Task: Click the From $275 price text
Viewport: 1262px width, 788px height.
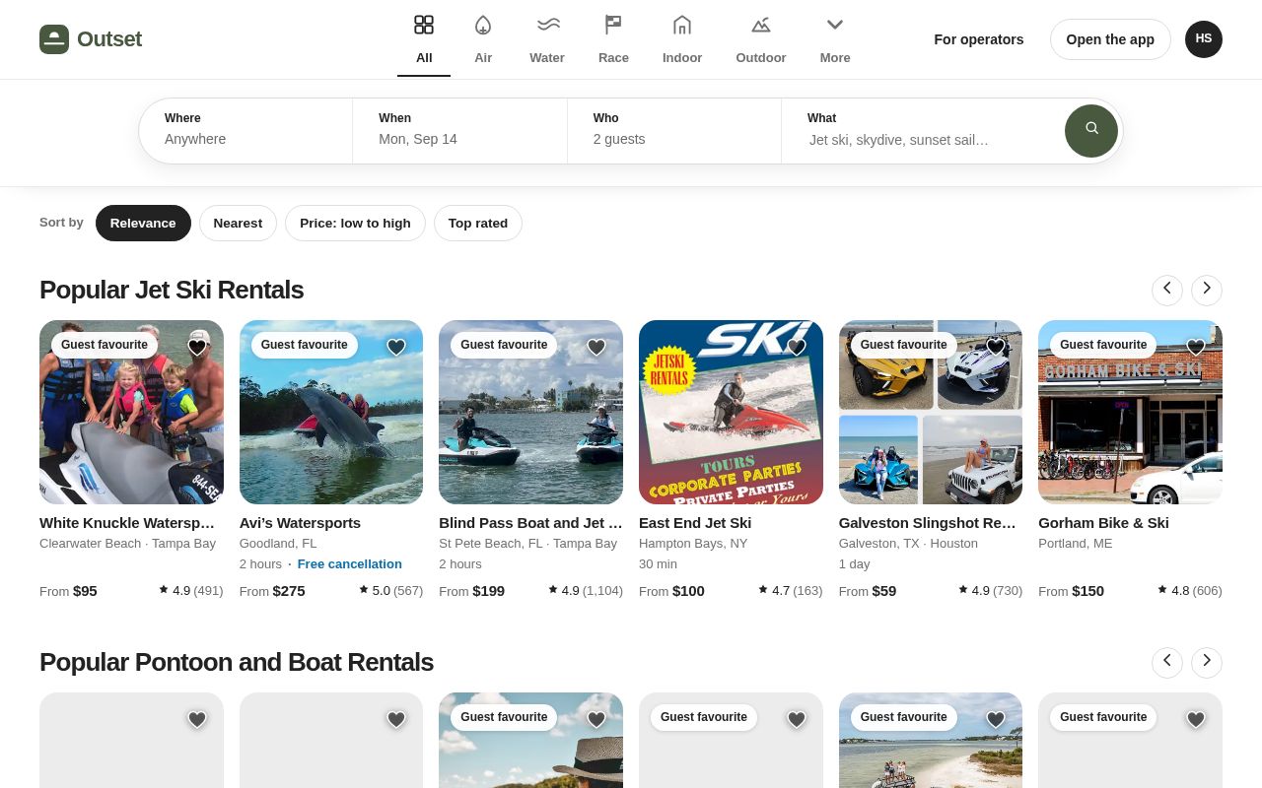Action: pyautogui.click(x=272, y=591)
